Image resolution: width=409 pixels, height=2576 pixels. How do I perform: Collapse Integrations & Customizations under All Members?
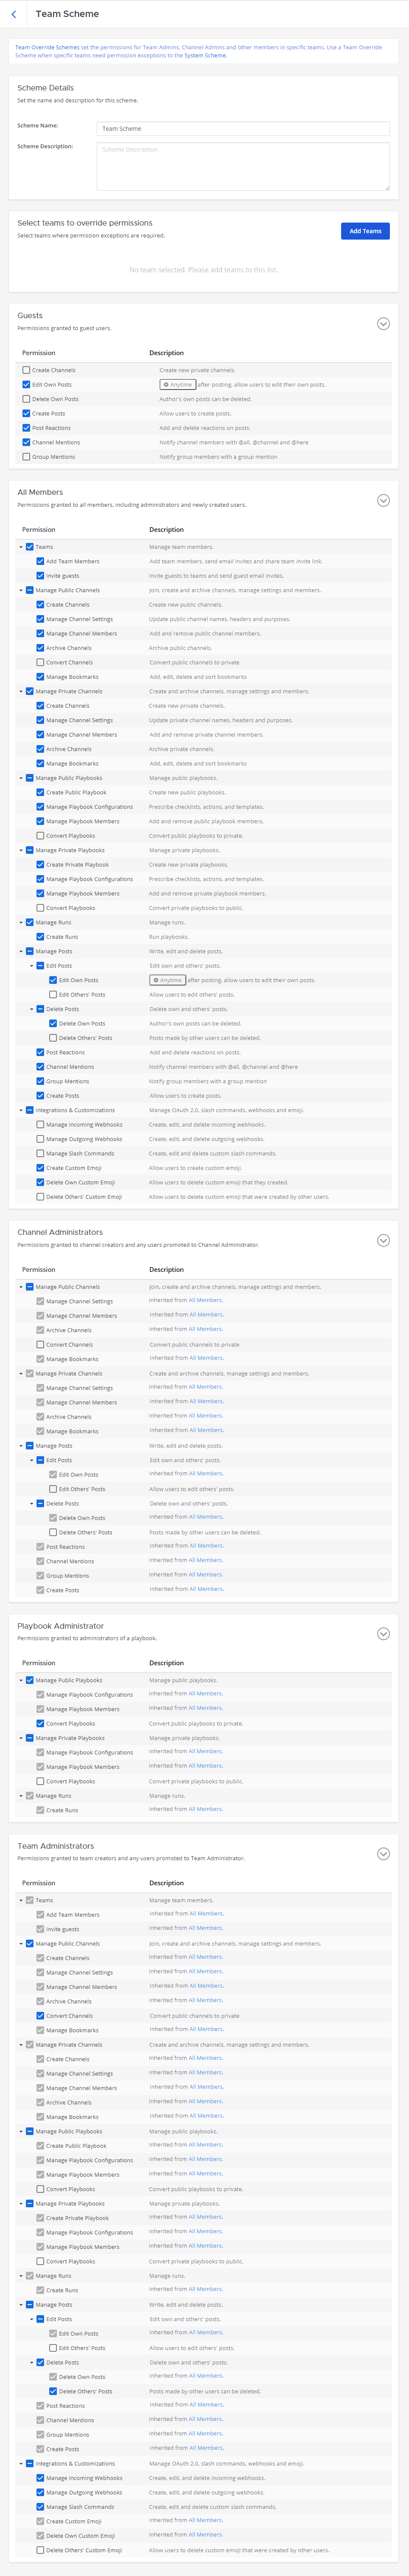[x=21, y=1110]
